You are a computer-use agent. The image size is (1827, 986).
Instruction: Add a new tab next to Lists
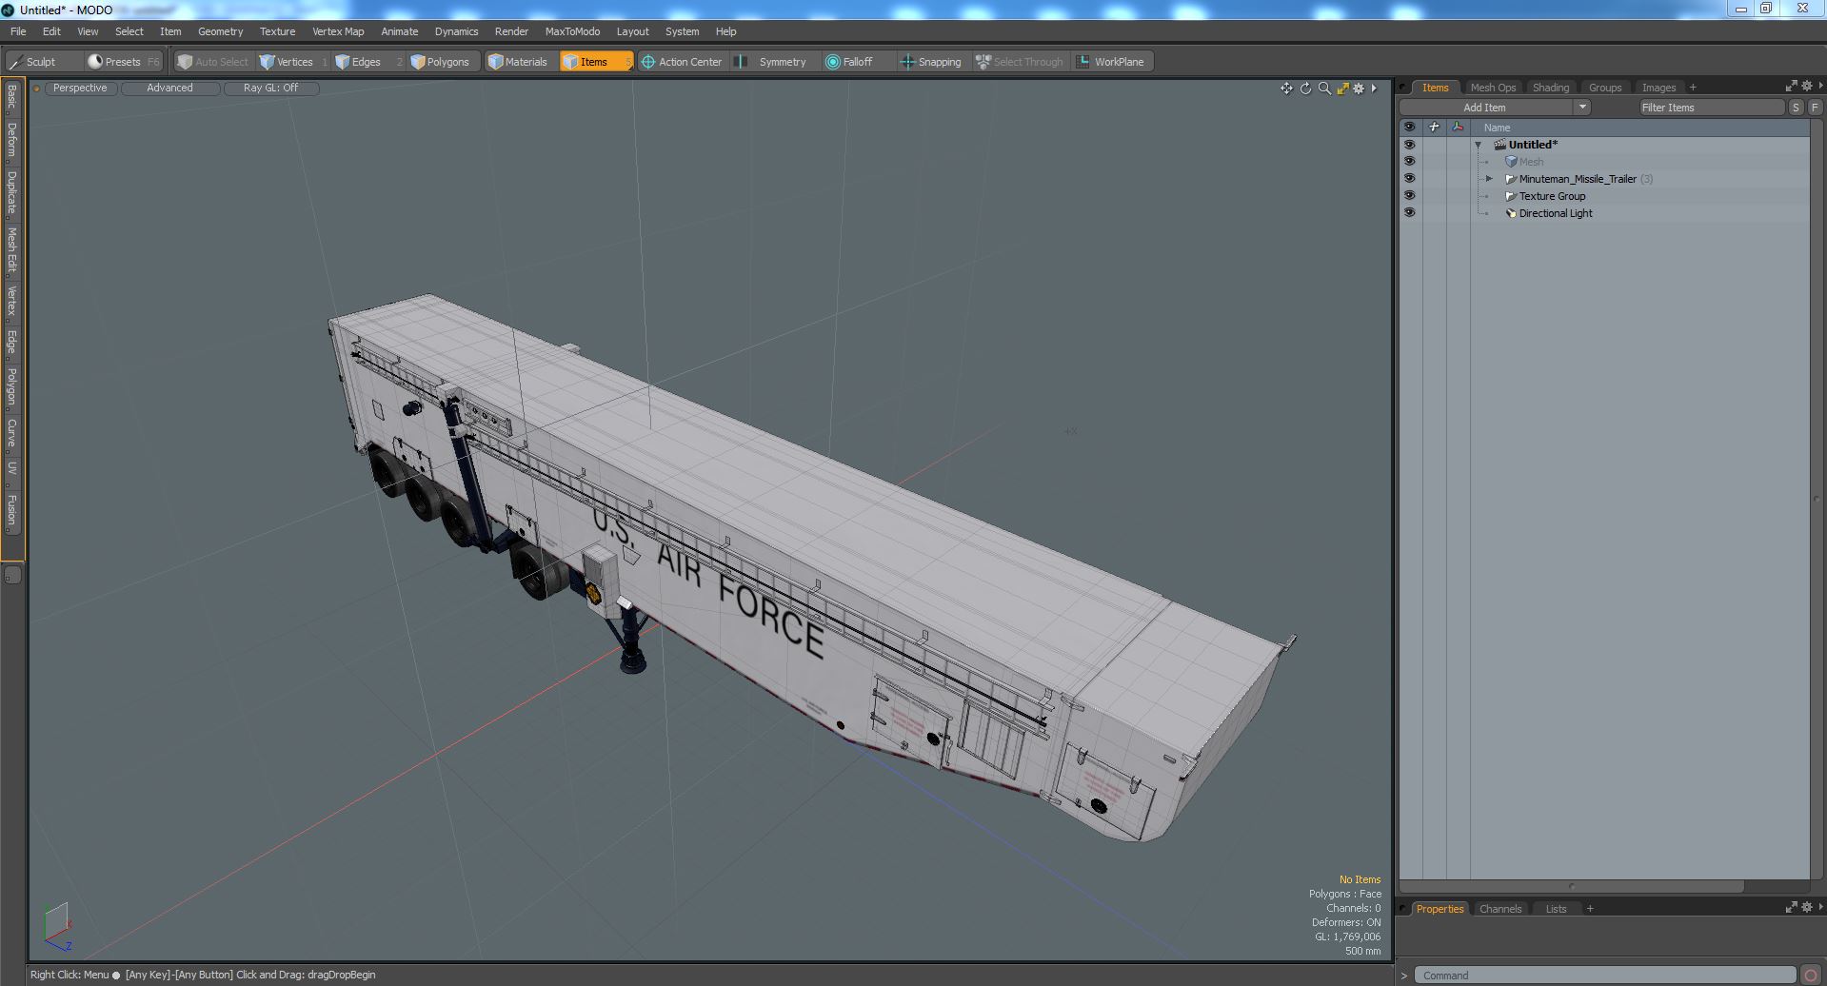1590,909
